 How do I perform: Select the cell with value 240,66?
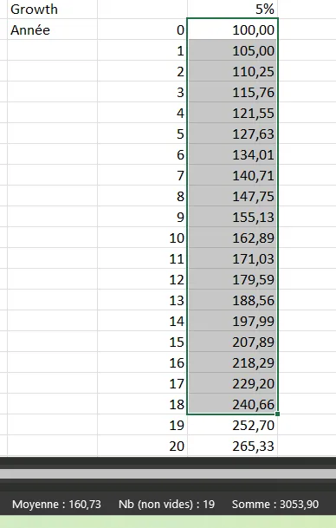232,404
